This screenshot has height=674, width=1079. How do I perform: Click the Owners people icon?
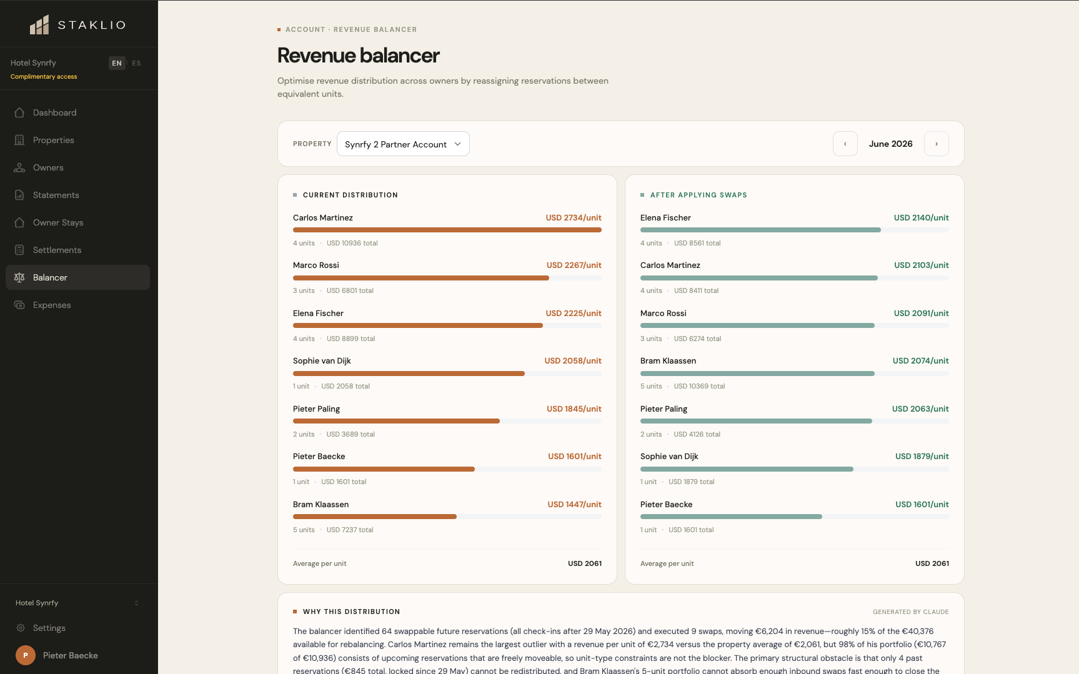pyautogui.click(x=19, y=167)
